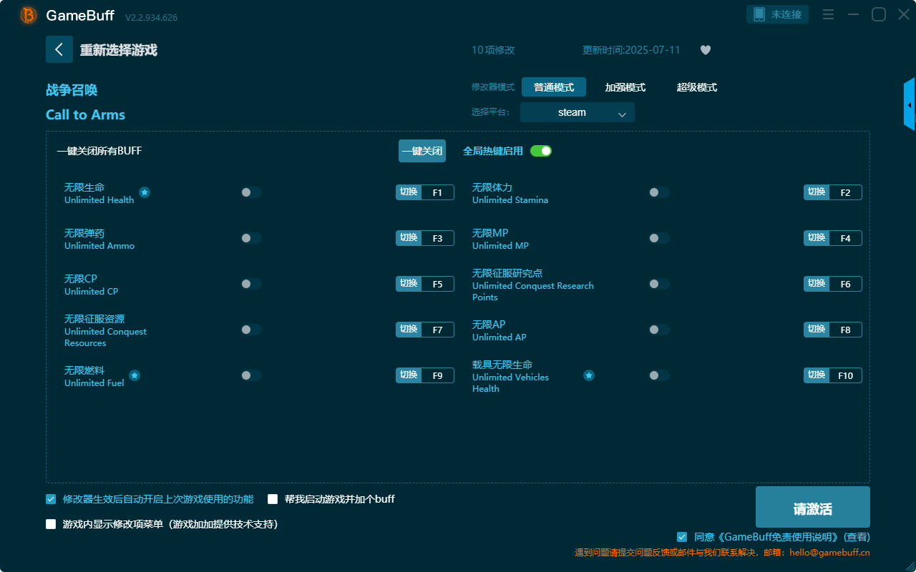Click the 请激活 activation button
916x572 pixels.
point(812,506)
